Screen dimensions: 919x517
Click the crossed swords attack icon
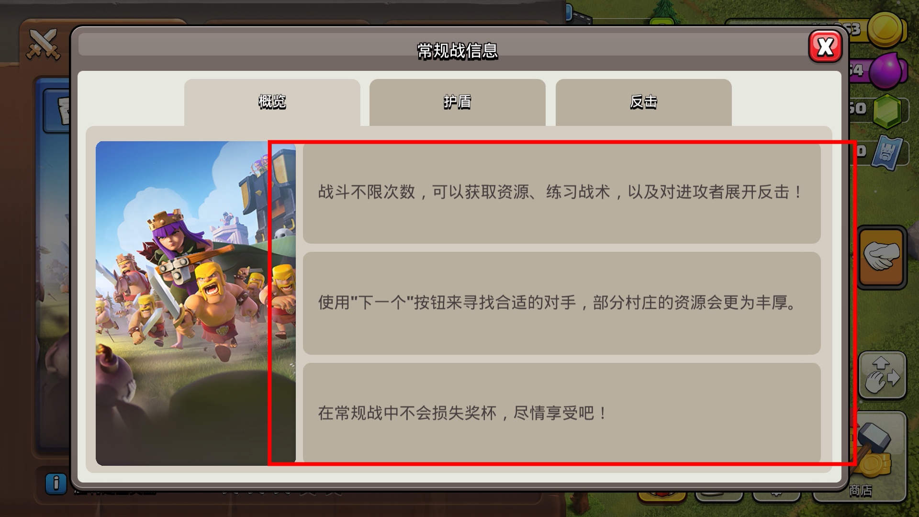point(43,44)
